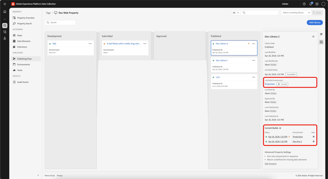328x179 pixels.
Task: Click the Build button
Action: 317,13
